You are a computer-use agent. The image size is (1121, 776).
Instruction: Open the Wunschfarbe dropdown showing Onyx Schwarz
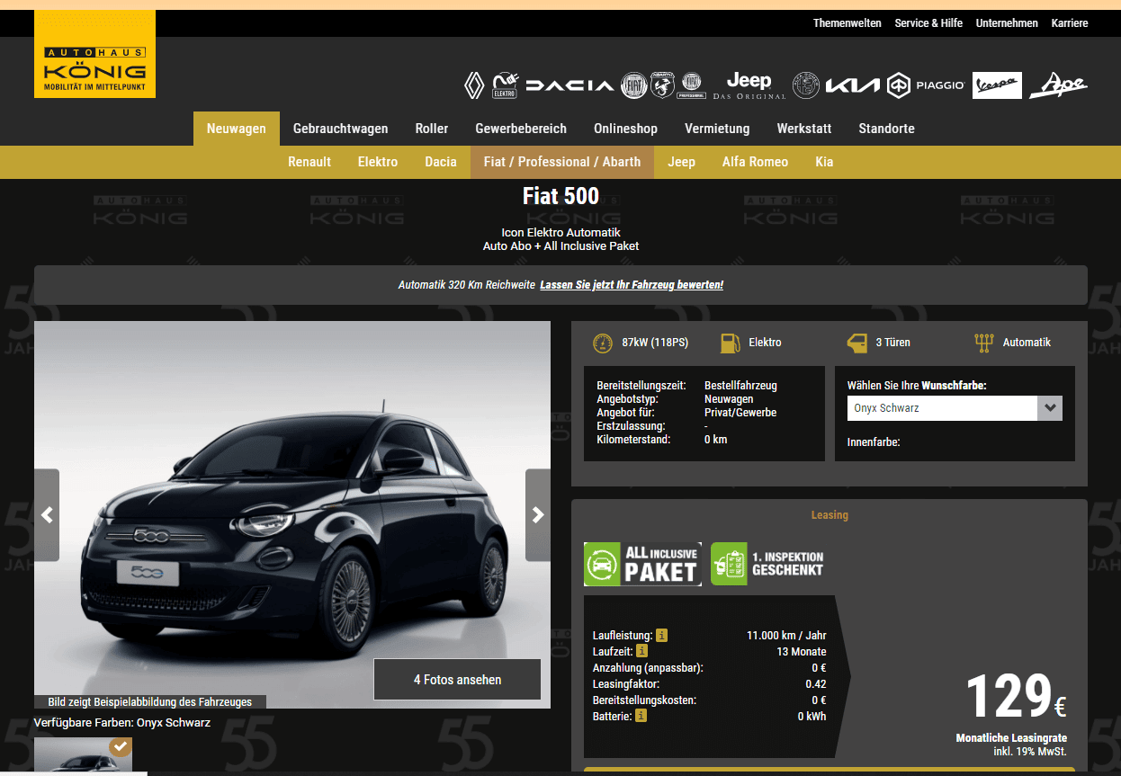(955, 408)
